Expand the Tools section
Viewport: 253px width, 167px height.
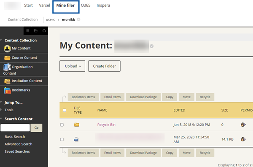pos(1,110)
